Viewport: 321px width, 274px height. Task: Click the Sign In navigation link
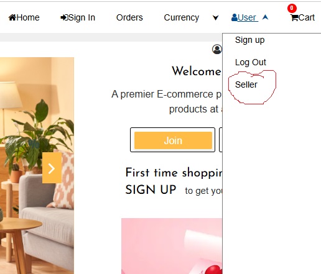pos(78,17)
